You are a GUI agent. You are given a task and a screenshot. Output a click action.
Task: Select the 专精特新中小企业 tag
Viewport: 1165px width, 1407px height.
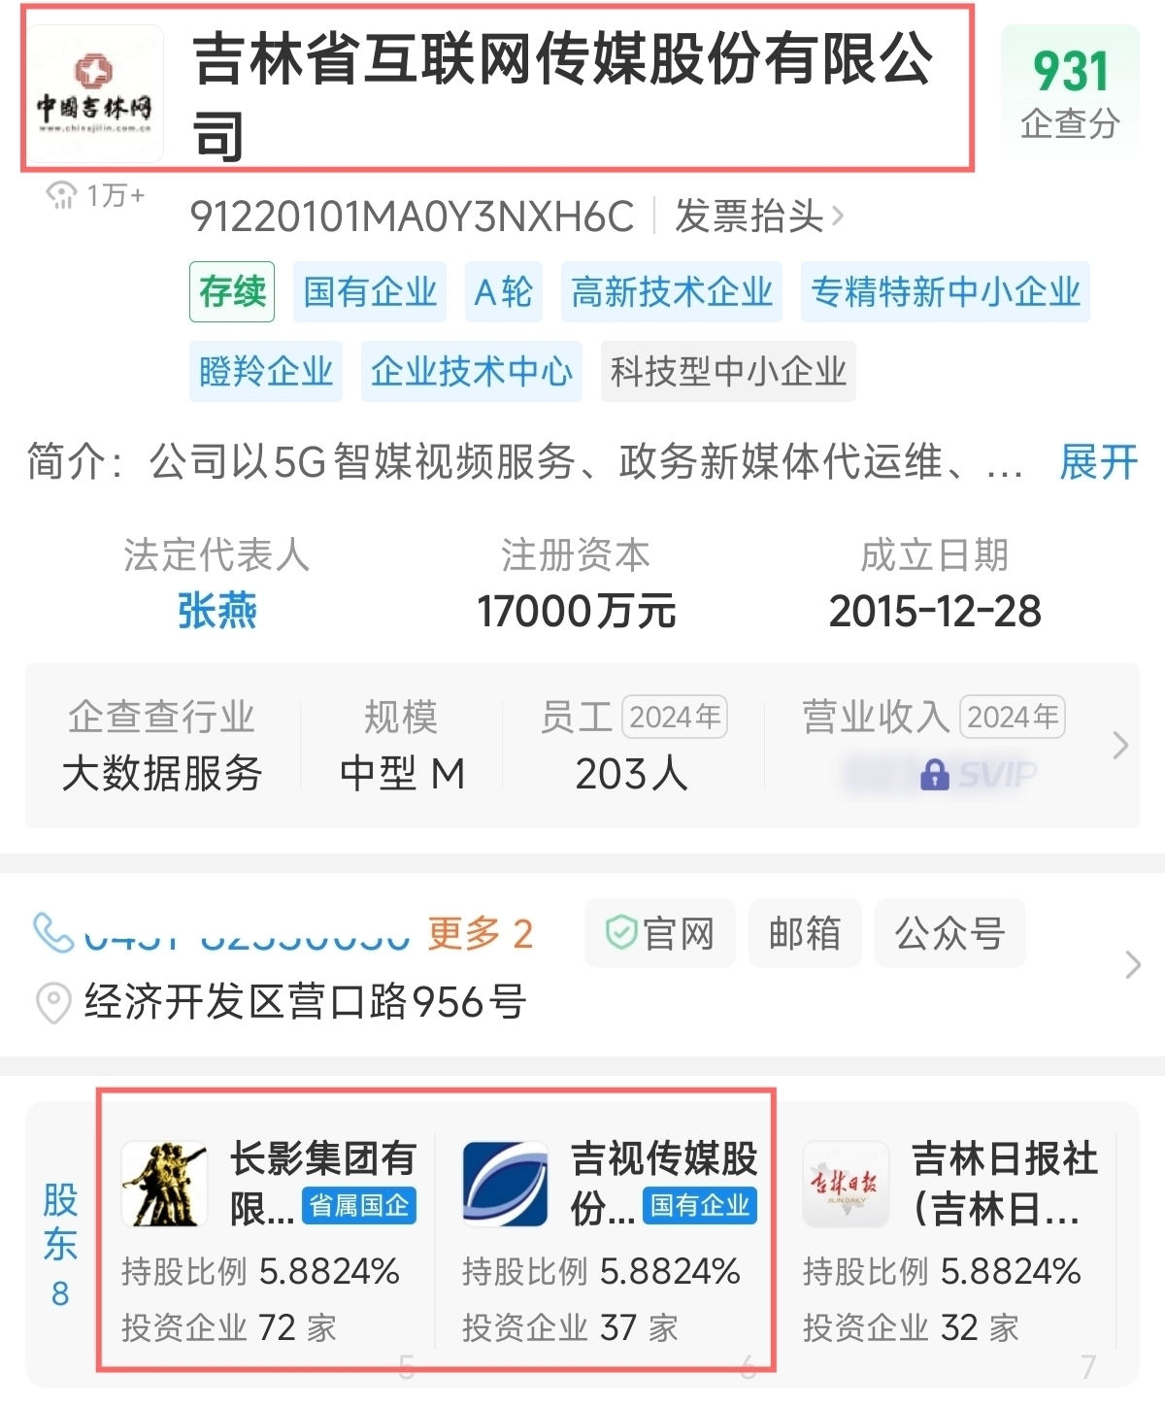(946, 291)
